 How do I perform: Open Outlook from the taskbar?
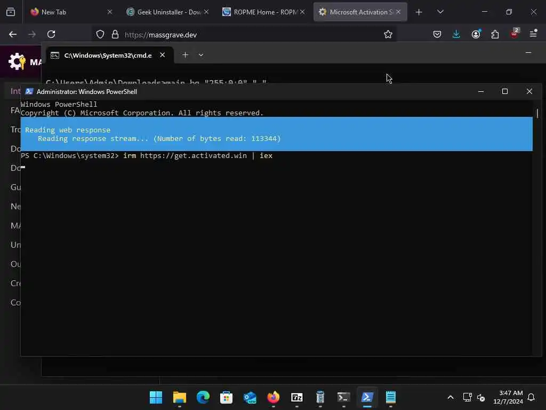250,397
